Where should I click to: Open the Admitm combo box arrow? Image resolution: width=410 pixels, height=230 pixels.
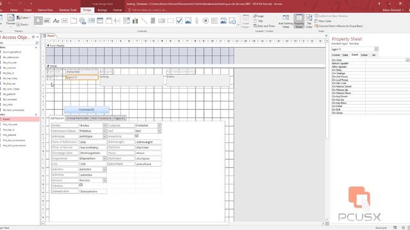(x=104, y=169)
